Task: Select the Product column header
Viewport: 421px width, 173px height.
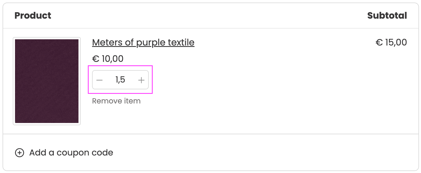Action: 33,16
